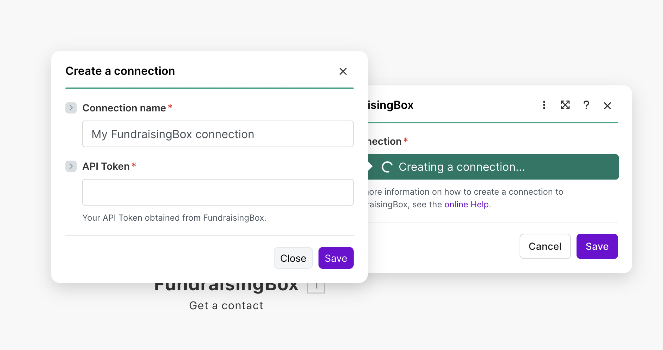
Task: Click Save beside the Cancel button
Action: 597,246
